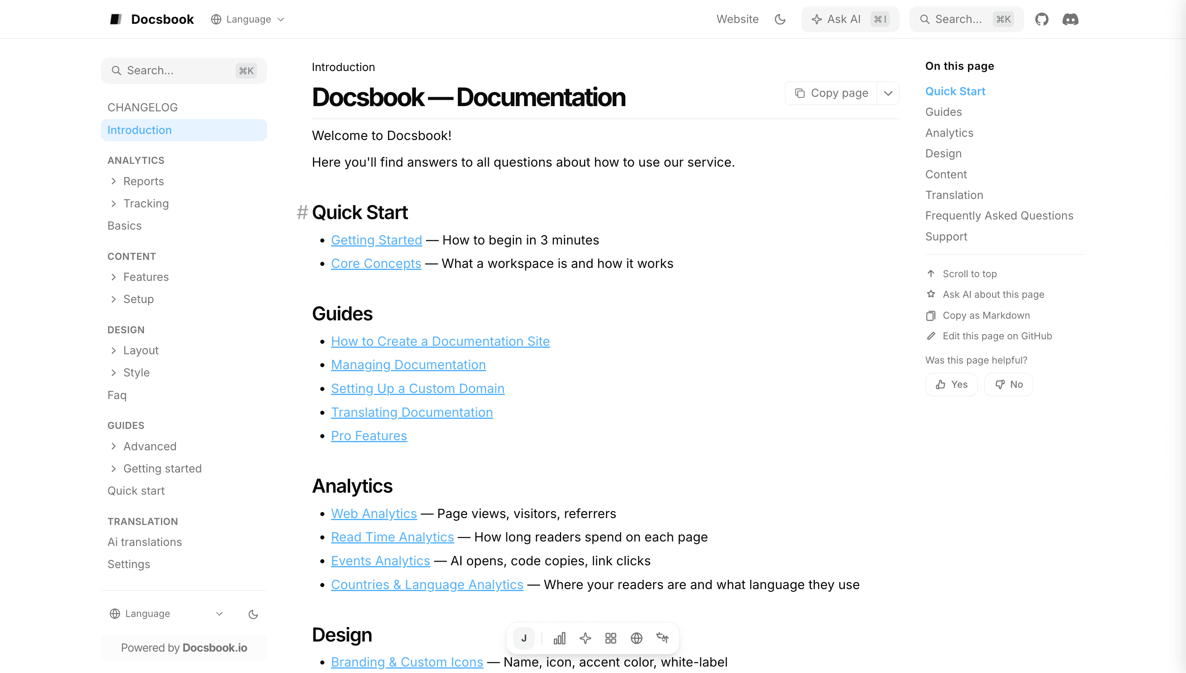The height and width of the screenshot is (673, 1186).
Task: Toggle dark mode in the top header
Action: pos(780,19)
